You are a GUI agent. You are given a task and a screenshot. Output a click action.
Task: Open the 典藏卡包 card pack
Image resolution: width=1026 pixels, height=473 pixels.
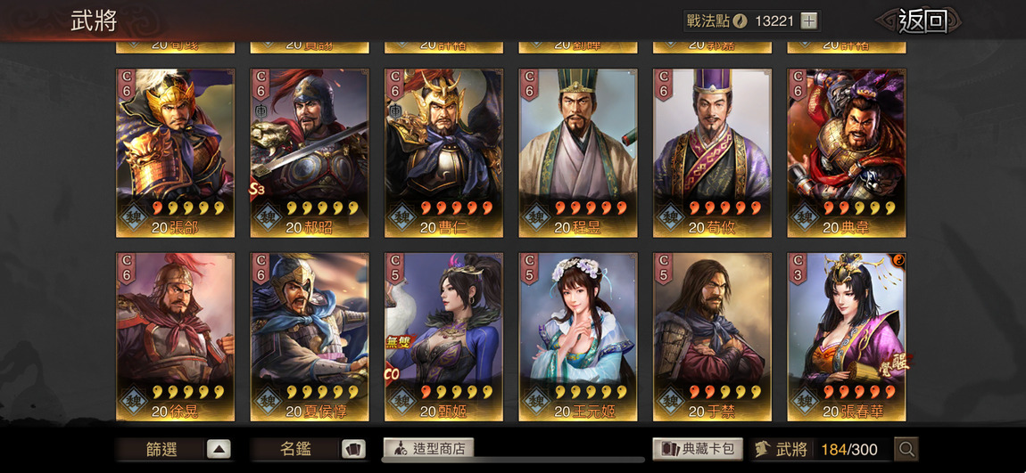point(698,449)
